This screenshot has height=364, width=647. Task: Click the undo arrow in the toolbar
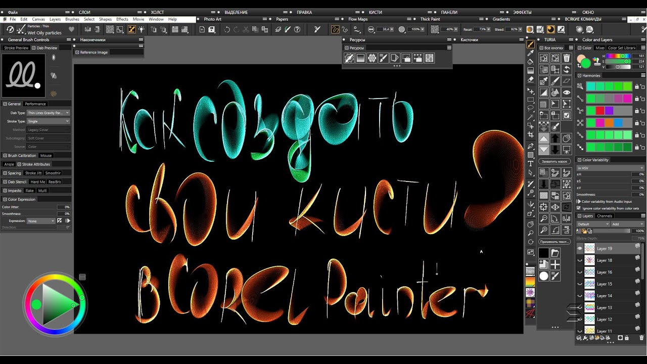227,30
